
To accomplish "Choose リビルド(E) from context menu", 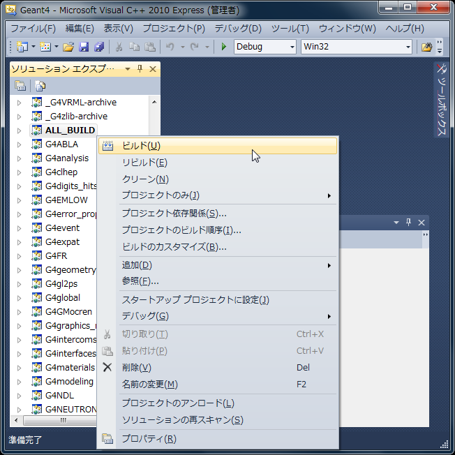I will (x=218, y=163).
